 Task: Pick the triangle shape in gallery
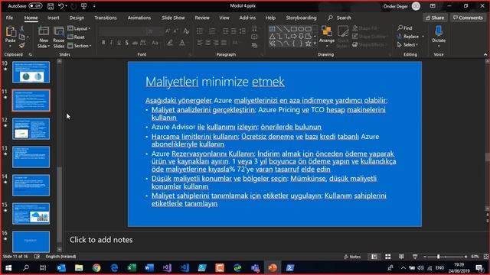tap(273, 36)
